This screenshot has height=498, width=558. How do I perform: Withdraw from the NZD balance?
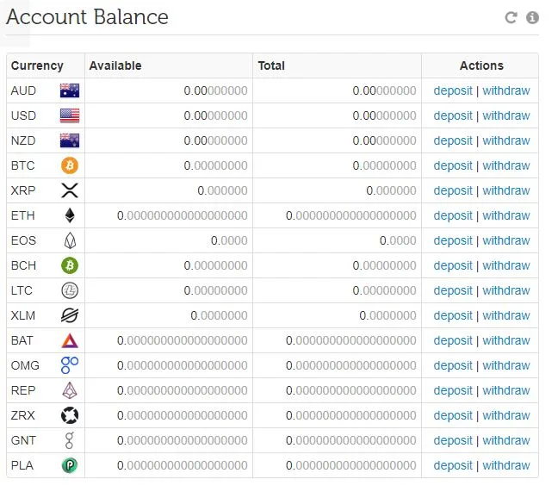(506, 140)
